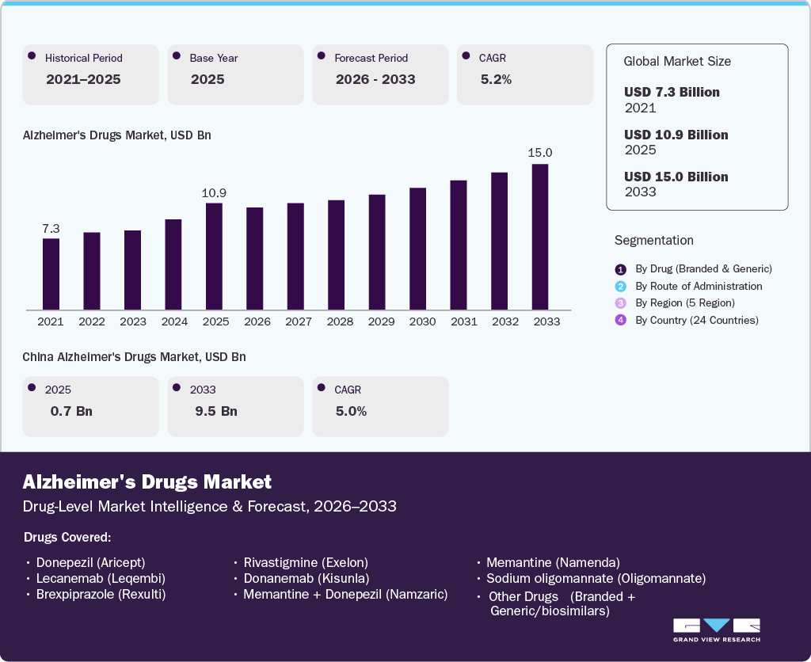Click 'USD 10.9 Billion' market size value
Image resolution: width=811 pixels, height=662 pixels.
[x=676, y=135]
